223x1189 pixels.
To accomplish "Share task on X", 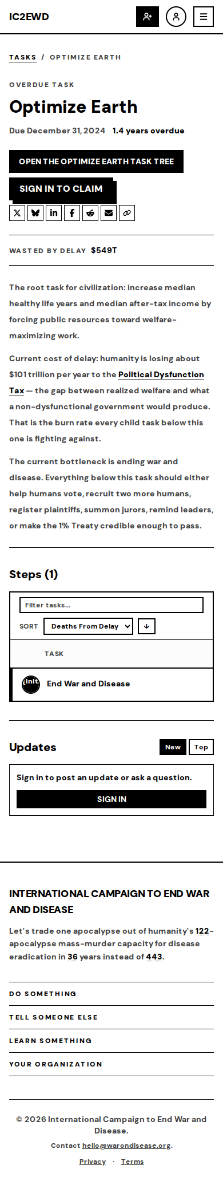I will tap(17, 213).
